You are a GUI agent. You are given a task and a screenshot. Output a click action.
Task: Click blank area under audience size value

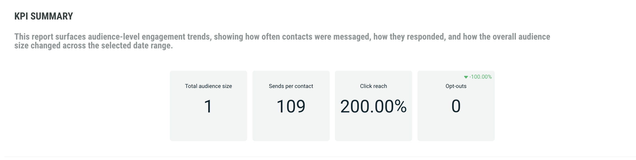208,128
